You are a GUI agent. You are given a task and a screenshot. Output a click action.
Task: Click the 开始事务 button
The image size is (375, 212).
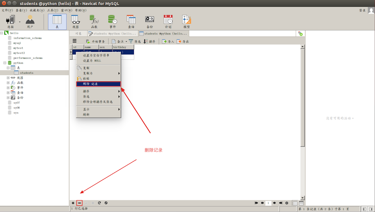95,41
